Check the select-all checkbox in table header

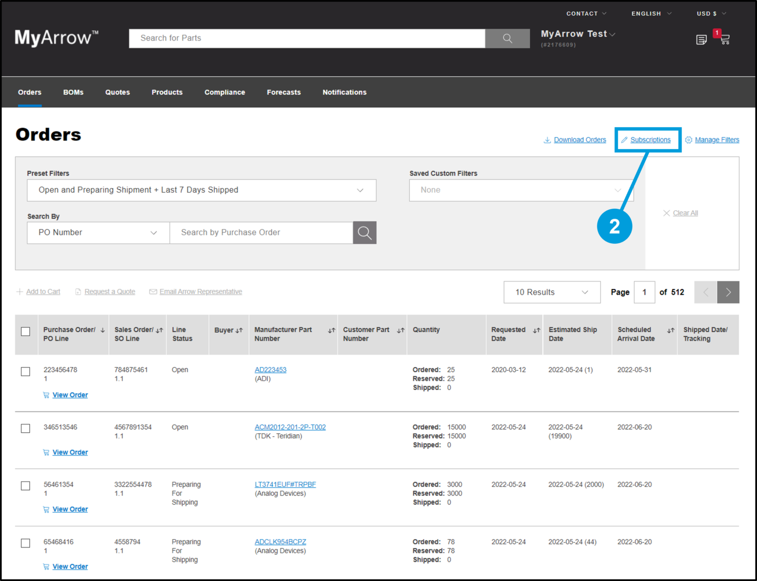[26, 332]
